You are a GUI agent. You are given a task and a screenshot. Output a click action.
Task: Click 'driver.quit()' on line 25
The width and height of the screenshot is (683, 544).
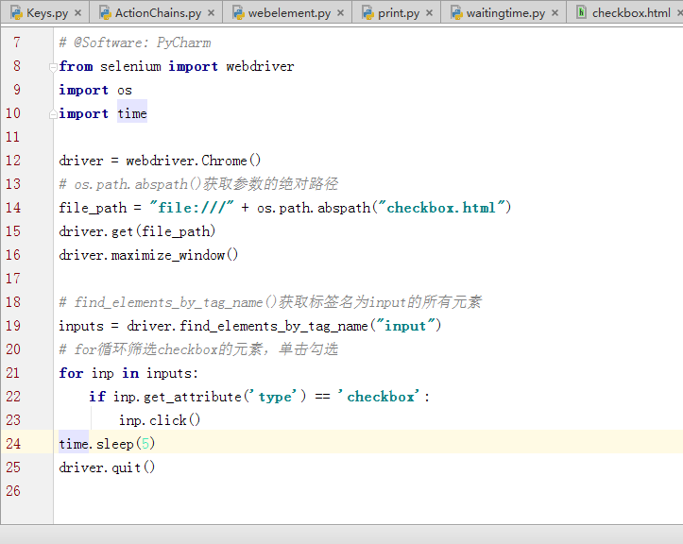coord(107,467)
